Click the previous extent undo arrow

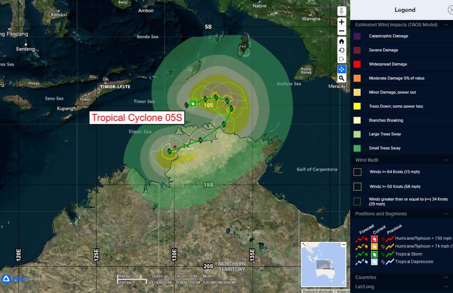pyautogui.click(x=342, y=50)
